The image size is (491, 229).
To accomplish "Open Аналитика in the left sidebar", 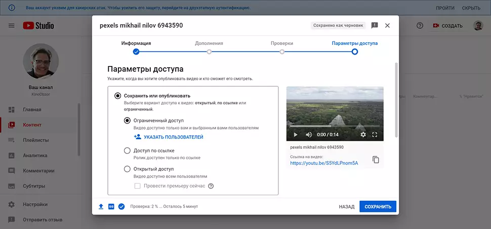I will point(34,155).
